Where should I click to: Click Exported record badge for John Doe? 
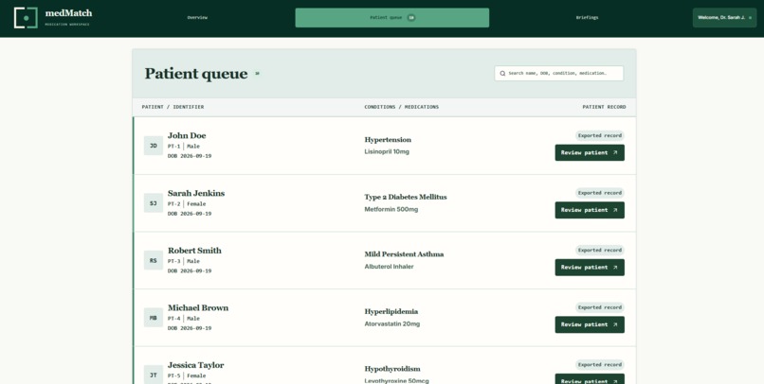(x=600, y=135)
